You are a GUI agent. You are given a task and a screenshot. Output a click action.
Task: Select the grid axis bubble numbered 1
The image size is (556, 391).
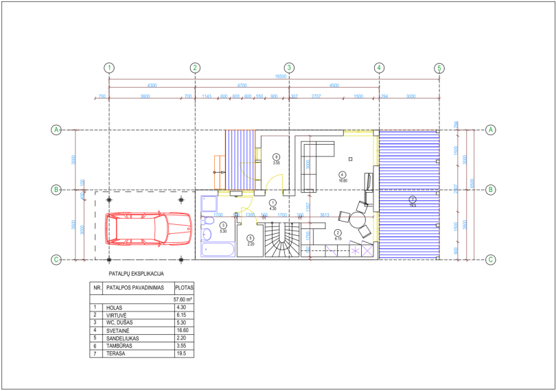point(109,68)
